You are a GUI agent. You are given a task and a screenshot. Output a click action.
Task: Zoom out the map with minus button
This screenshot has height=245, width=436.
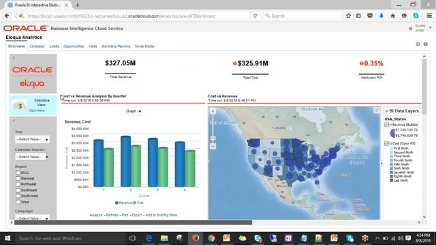[213, 146]
